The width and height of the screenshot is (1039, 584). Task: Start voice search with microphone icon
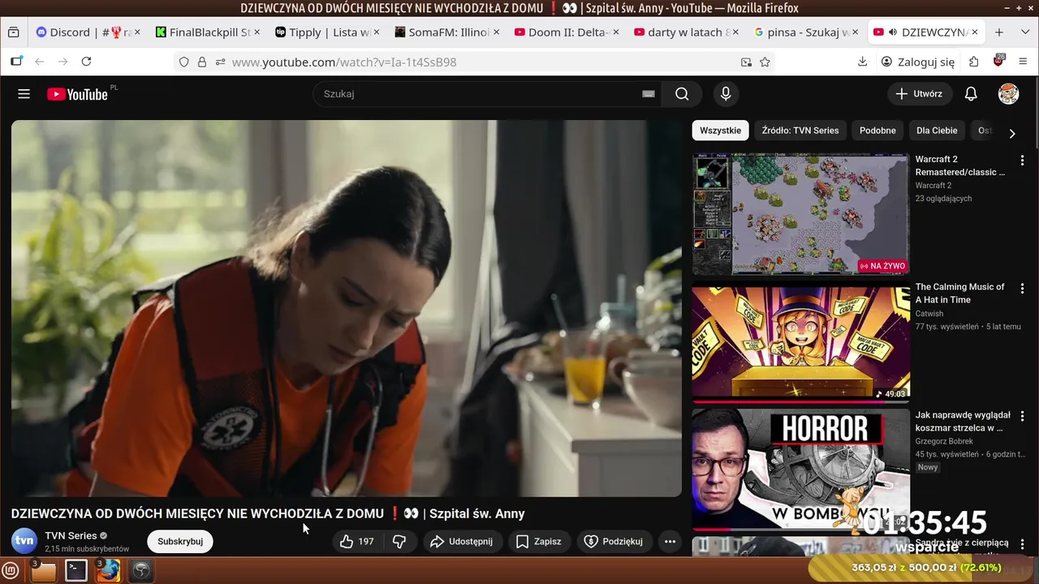click(726, 94)
